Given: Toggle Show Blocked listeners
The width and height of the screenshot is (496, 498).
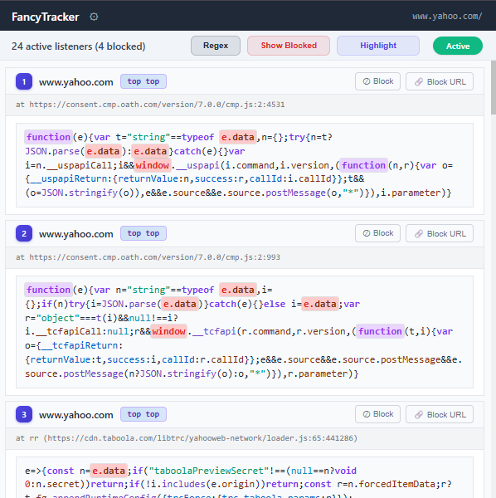Looking at the screenshot, I should pos(289,46).
